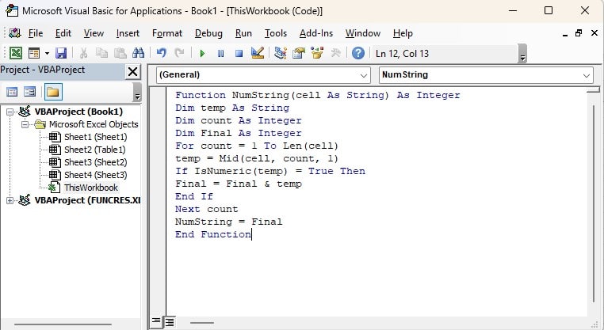604x330 pixels.
Task: Switch to Procedure View button
Action: pyautogui.click(x=155, y=321)
